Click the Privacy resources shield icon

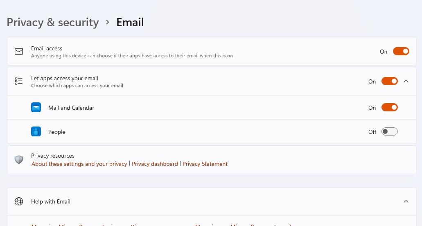pos(19,160)
